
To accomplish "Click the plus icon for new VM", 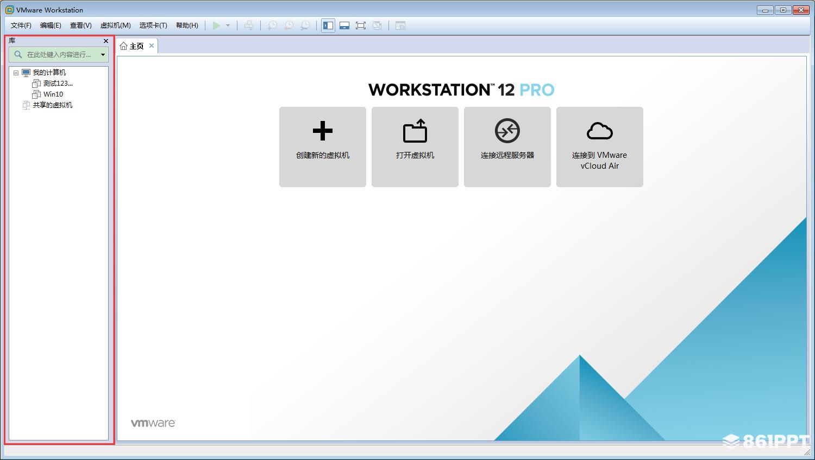I will (x=323, y=131).
